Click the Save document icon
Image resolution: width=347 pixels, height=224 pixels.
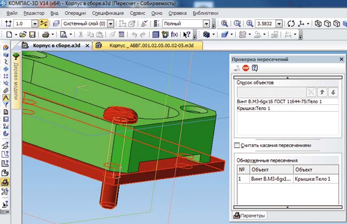tap(33, 35)
